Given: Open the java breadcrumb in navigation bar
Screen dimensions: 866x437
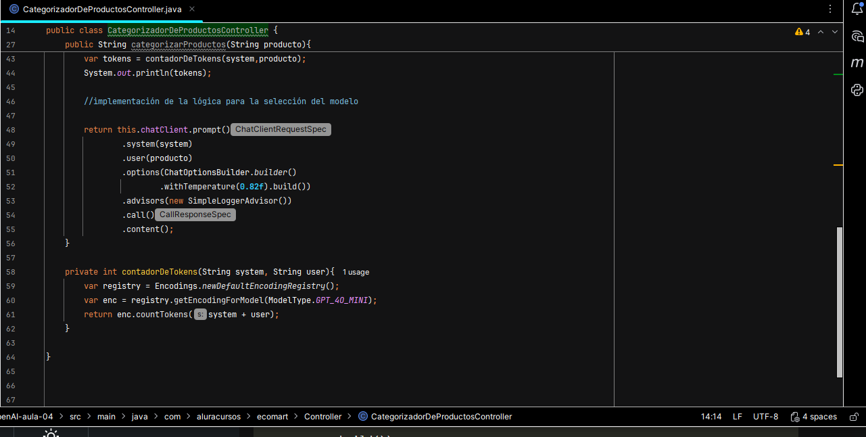Looking at the screenshot, I should pos(140,417).
